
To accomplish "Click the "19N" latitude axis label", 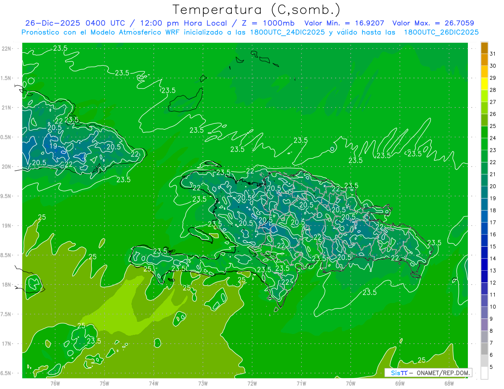I will coord(7,225).
